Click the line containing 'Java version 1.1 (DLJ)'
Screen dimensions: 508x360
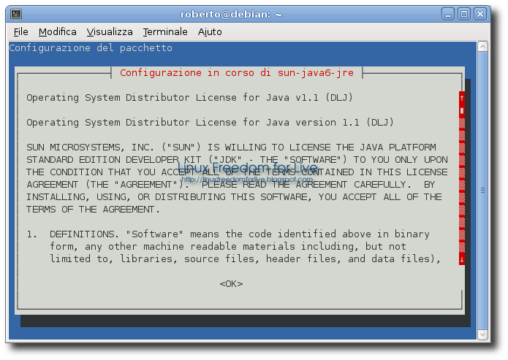coord(210,123)
